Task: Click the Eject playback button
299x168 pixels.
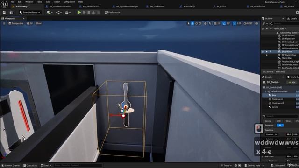Action: 93,13
